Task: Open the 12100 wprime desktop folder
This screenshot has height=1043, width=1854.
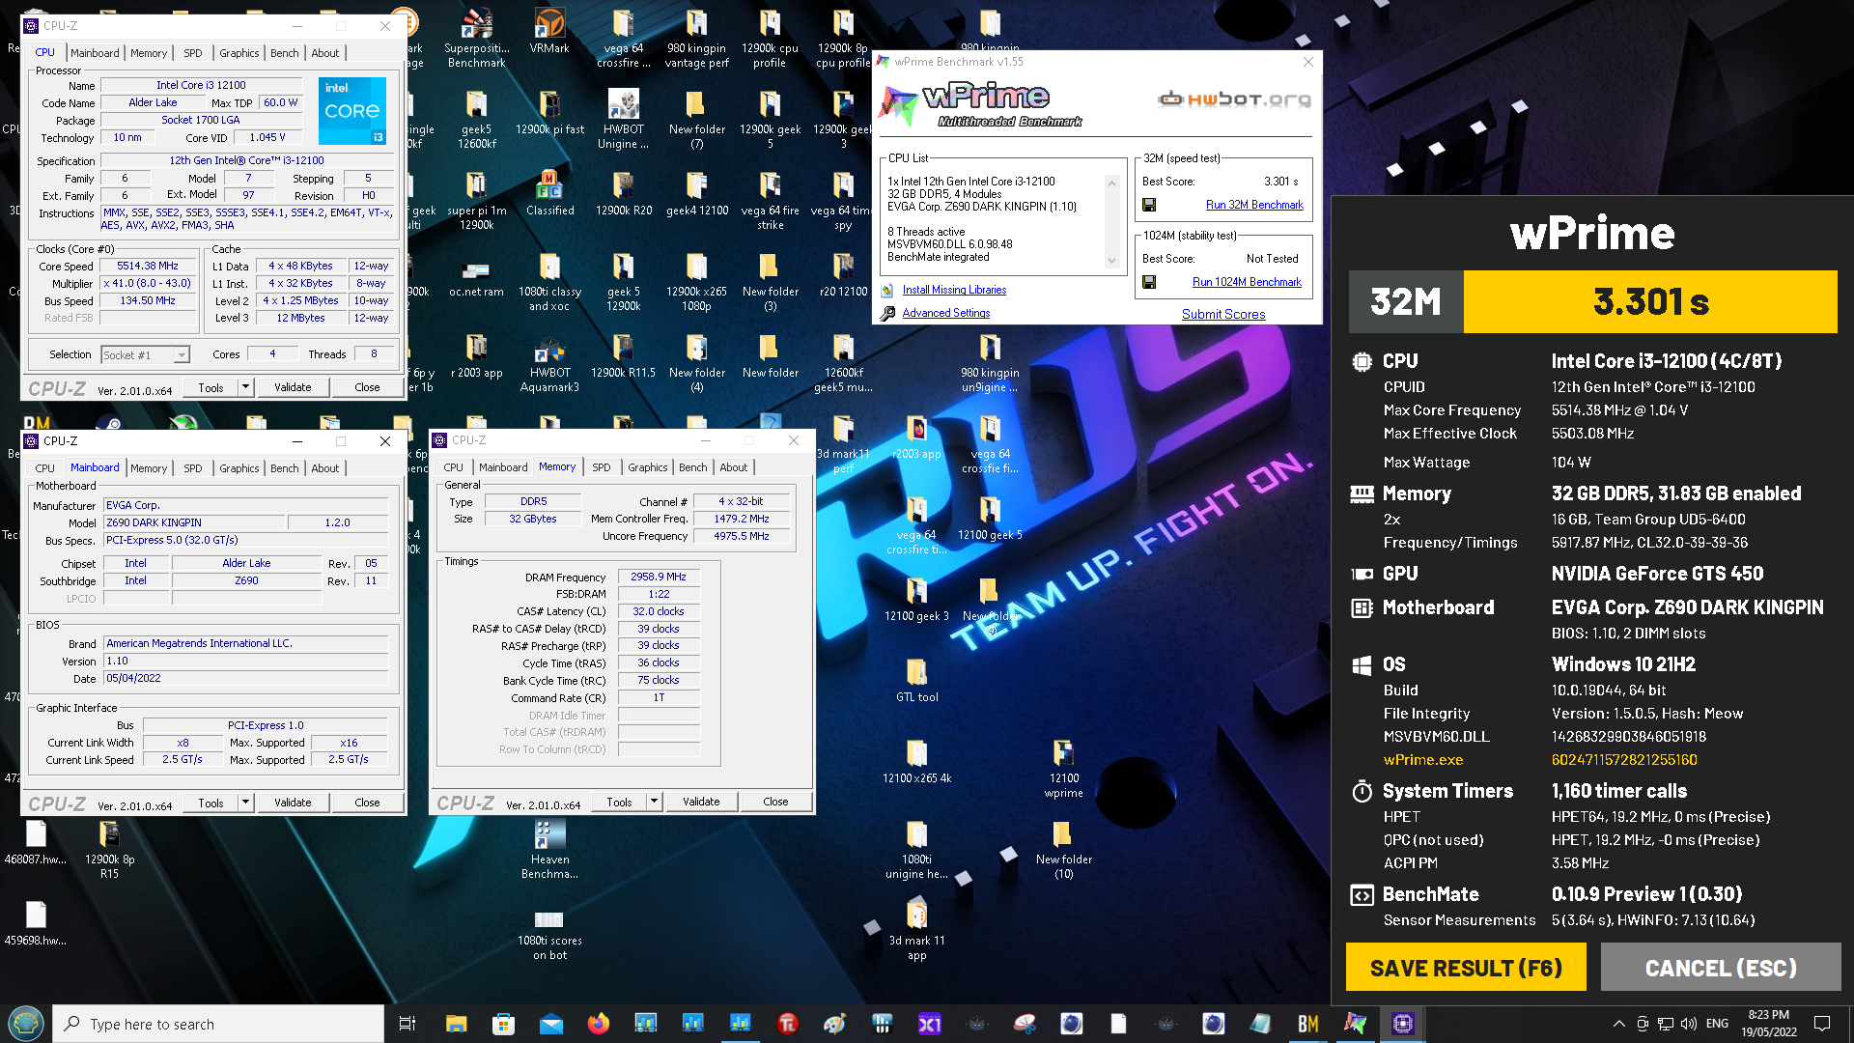Action: 1063,769
